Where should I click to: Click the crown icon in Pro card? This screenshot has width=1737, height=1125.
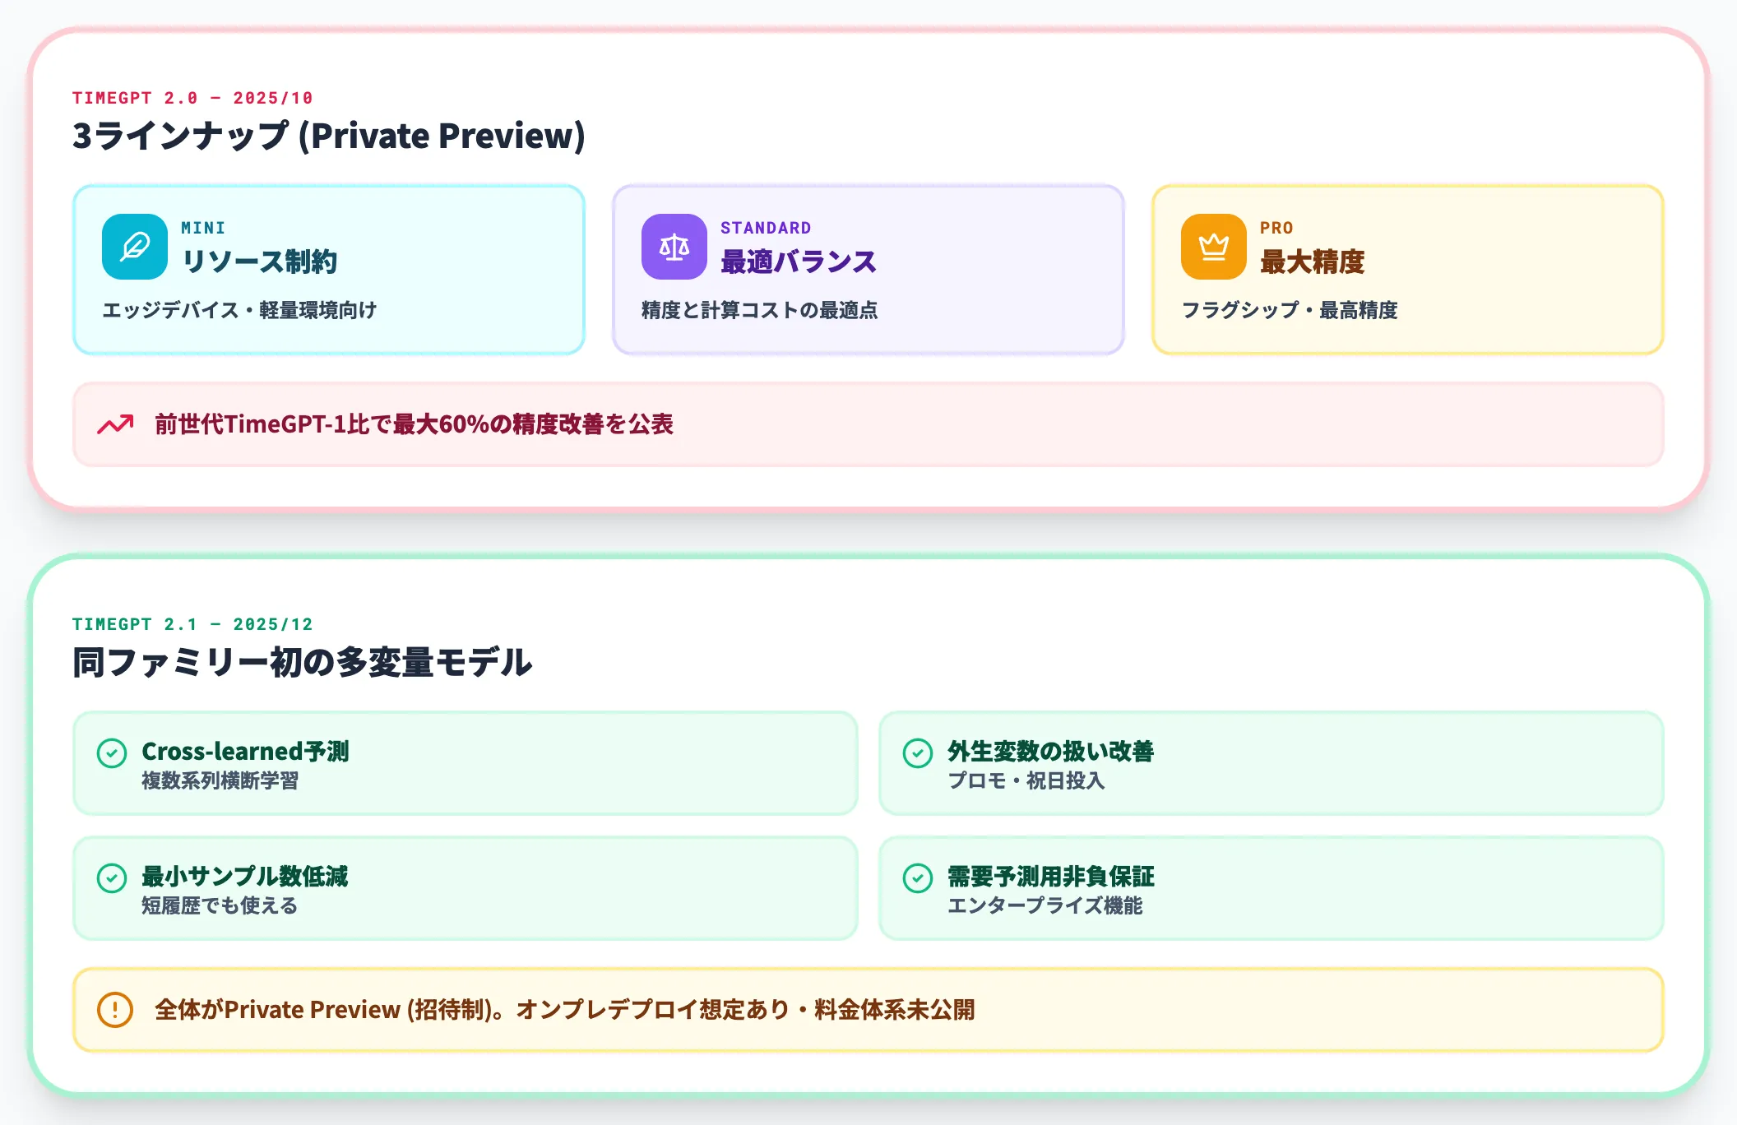(x=1214, y=247)
